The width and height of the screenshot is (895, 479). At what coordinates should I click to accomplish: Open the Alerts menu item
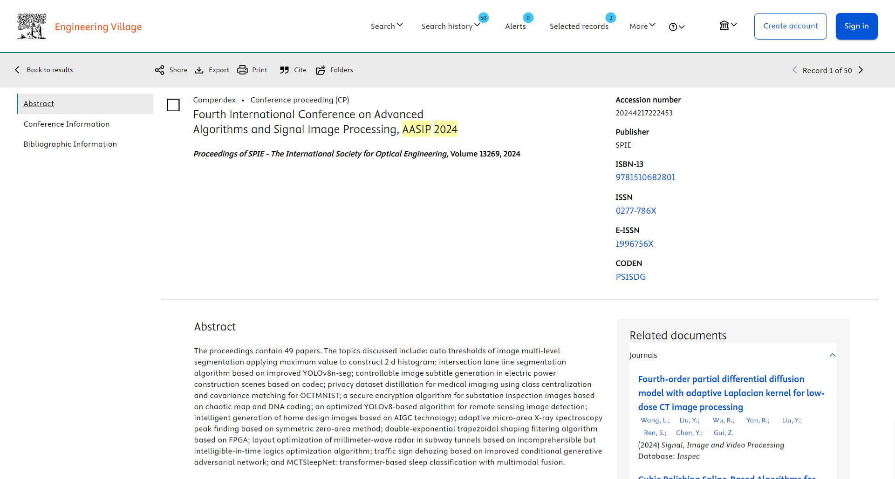pos(515,27)
